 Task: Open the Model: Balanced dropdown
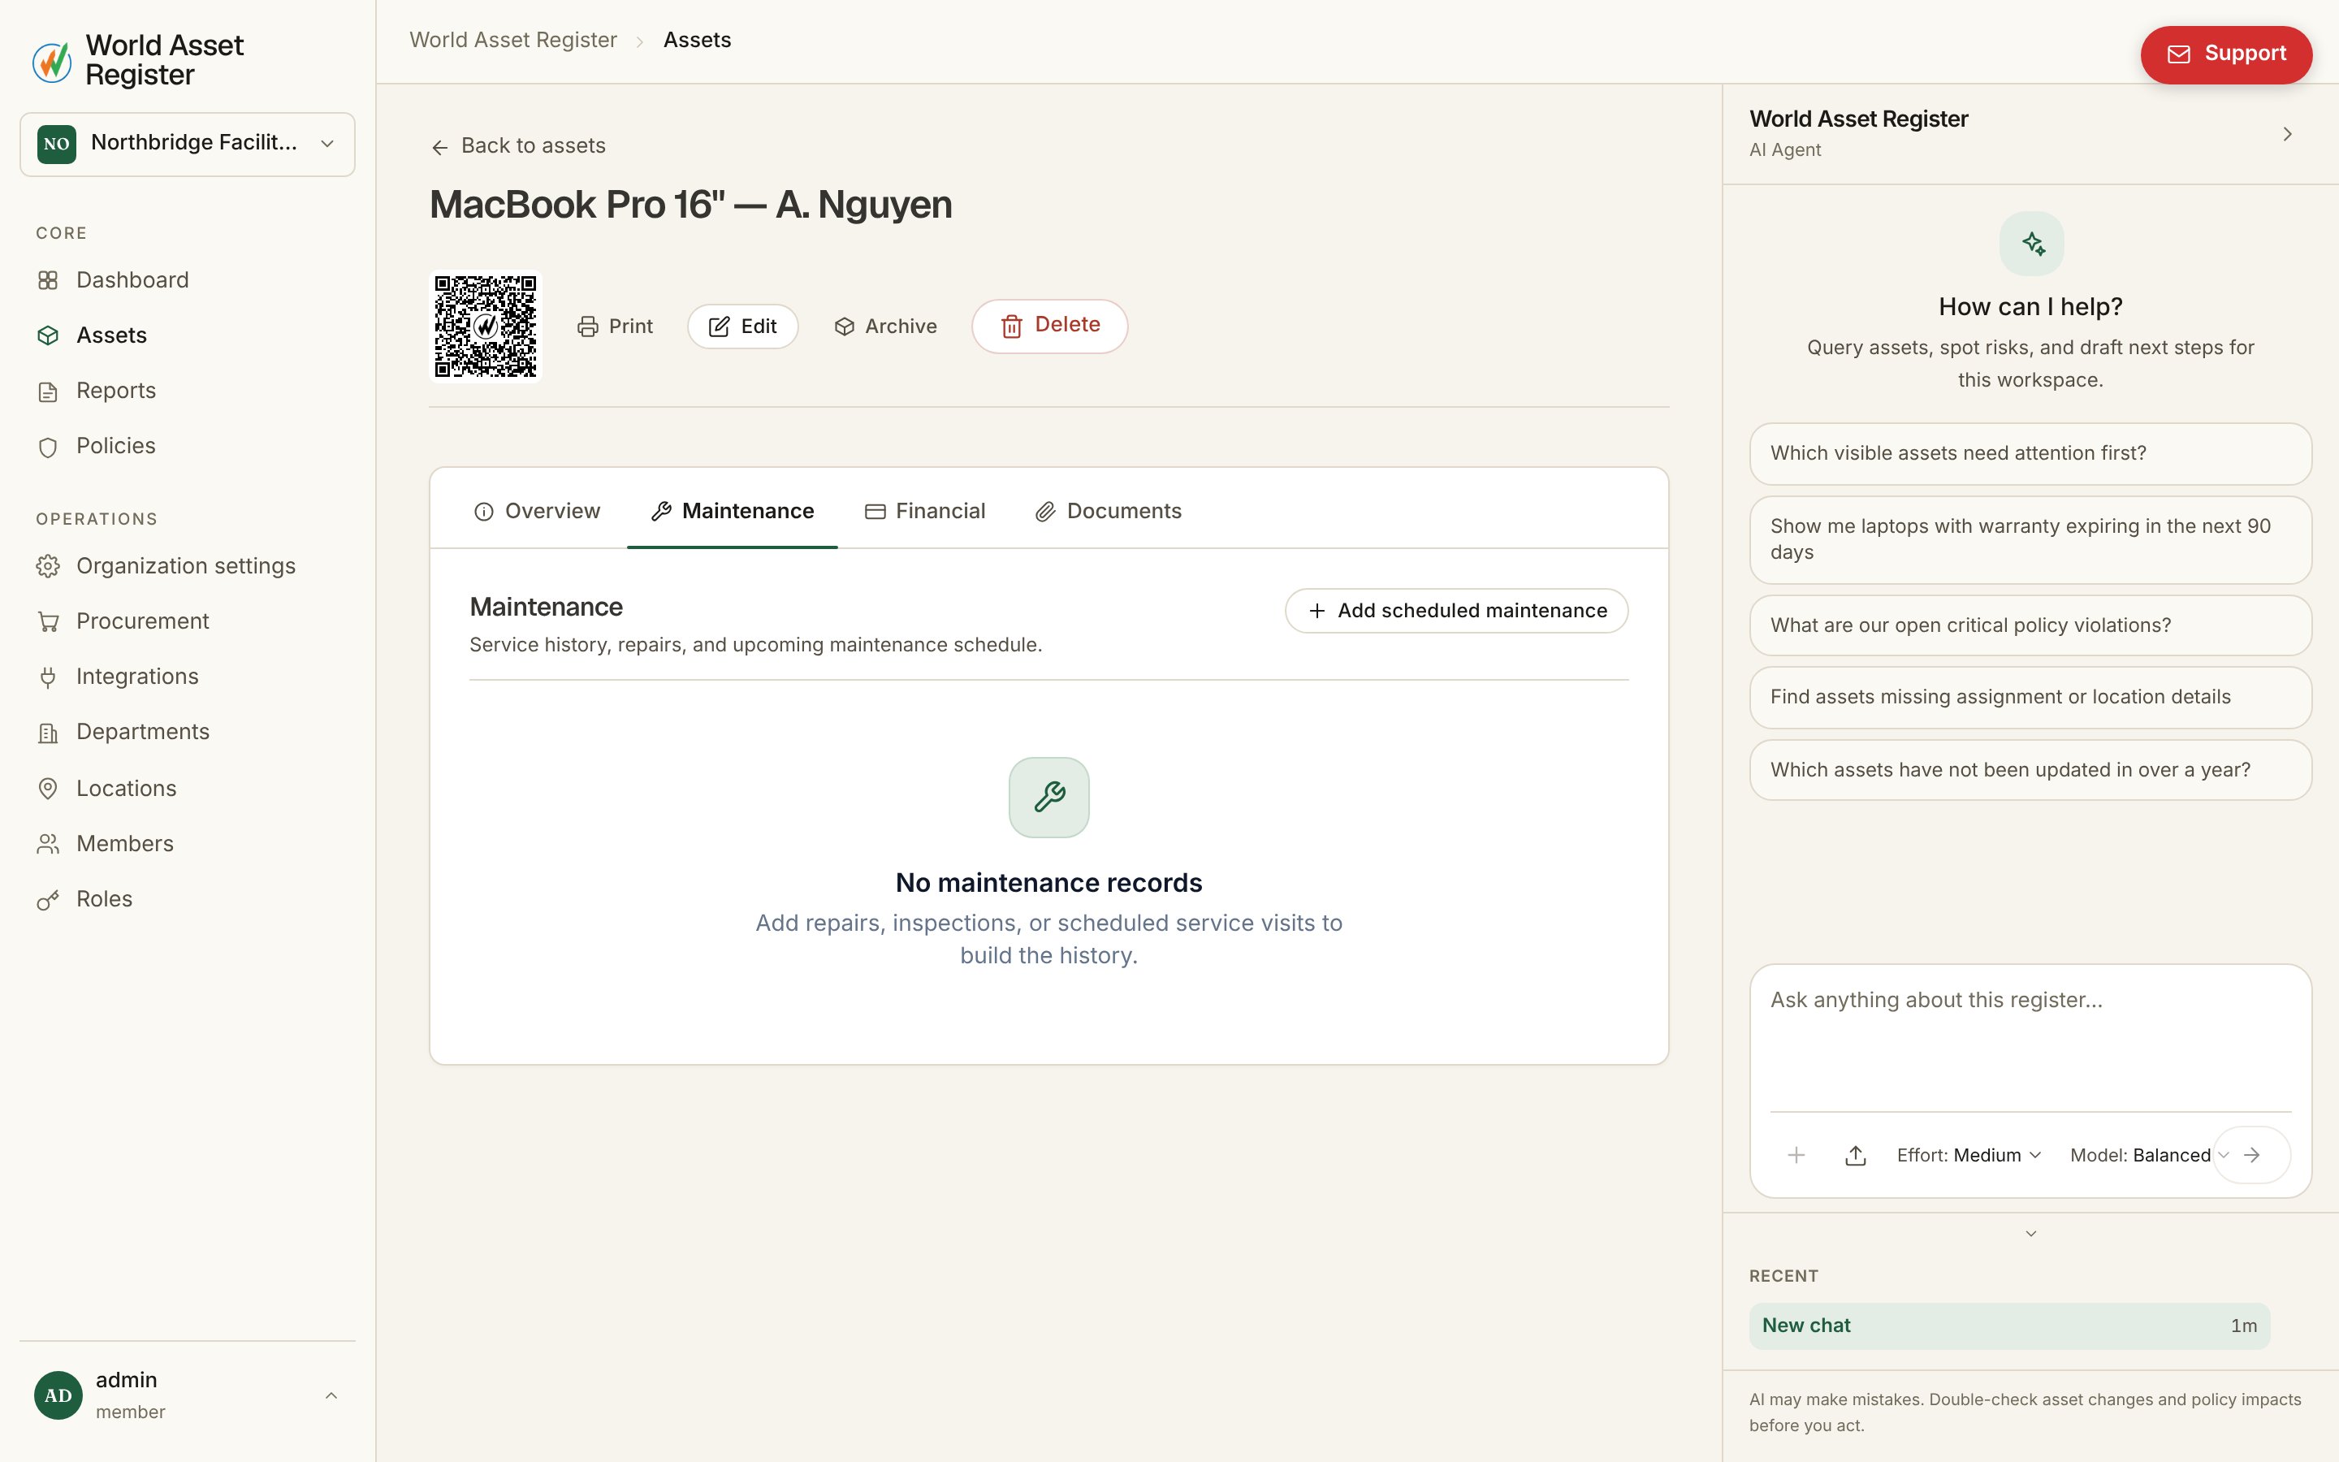pos(2150,1154)
